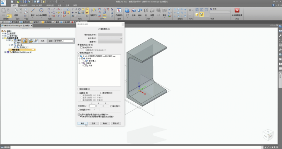Toggle the 复制颜色 checkbox
282x149 pixels.
pos(99,29)
